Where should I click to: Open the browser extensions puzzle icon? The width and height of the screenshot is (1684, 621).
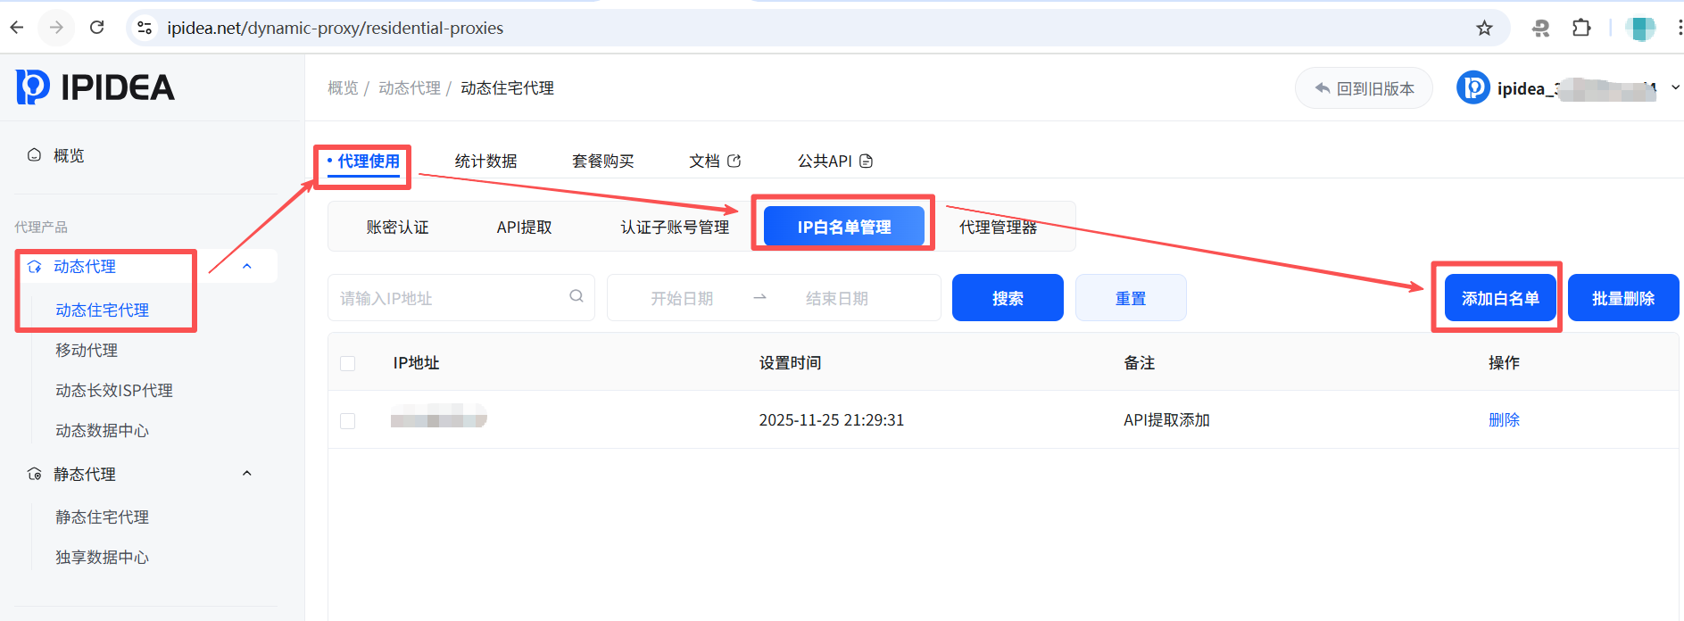(x=1581, y=28)
